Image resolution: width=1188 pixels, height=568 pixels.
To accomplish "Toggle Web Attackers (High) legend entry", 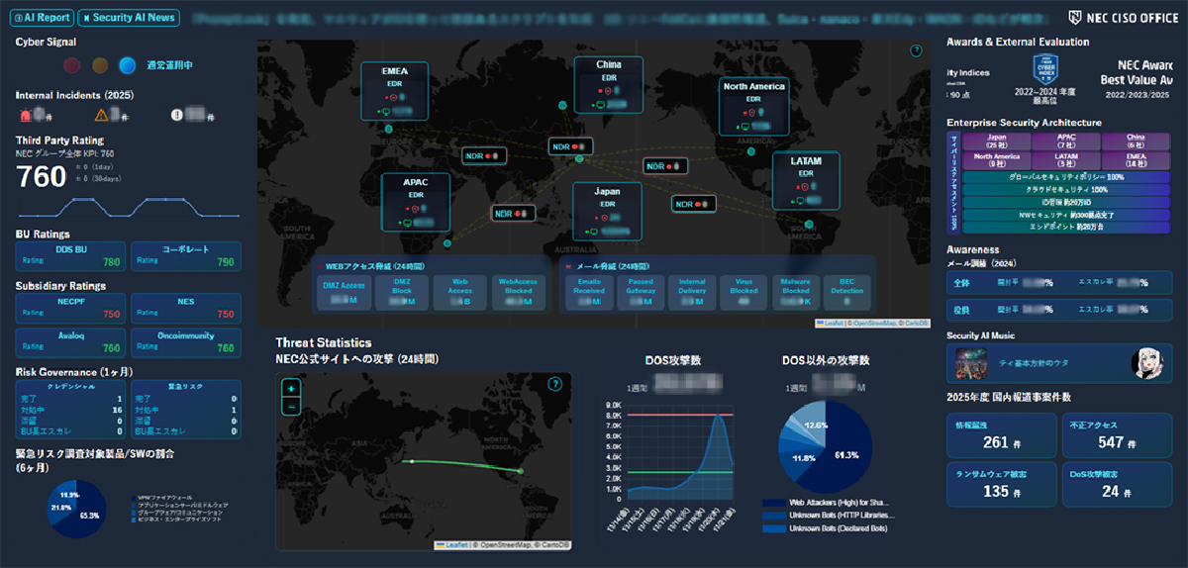I will point(830,503).
